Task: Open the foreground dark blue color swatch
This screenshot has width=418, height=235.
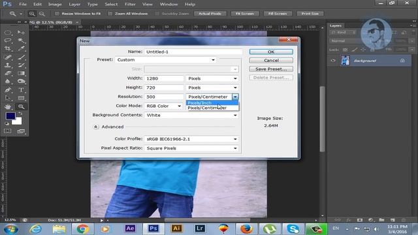Action: [x=10, y=116]
